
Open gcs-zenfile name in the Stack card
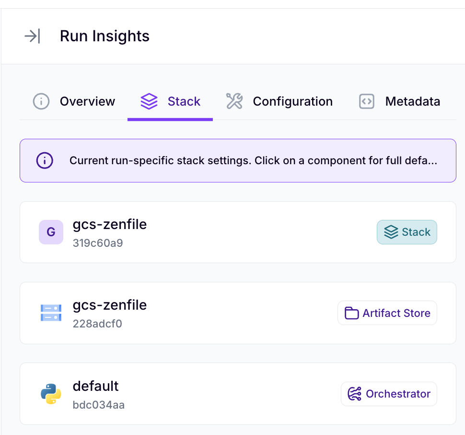tap(110, 225)
